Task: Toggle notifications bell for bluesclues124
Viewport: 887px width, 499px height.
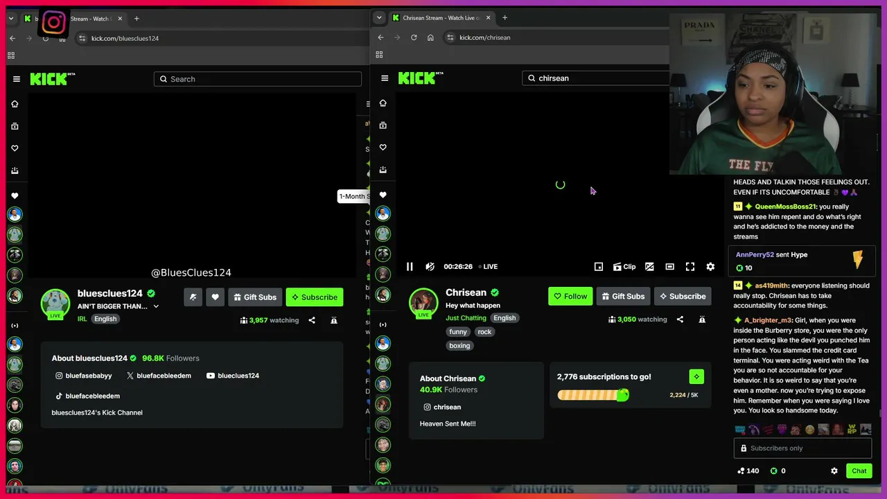Action: coord(193,297)
